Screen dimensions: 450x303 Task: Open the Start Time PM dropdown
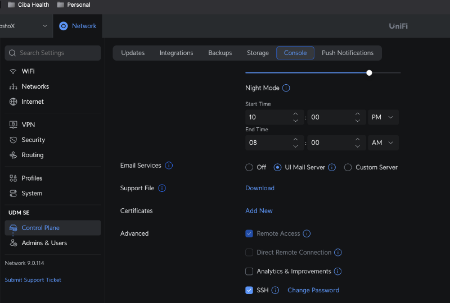(x=383, y=117)
